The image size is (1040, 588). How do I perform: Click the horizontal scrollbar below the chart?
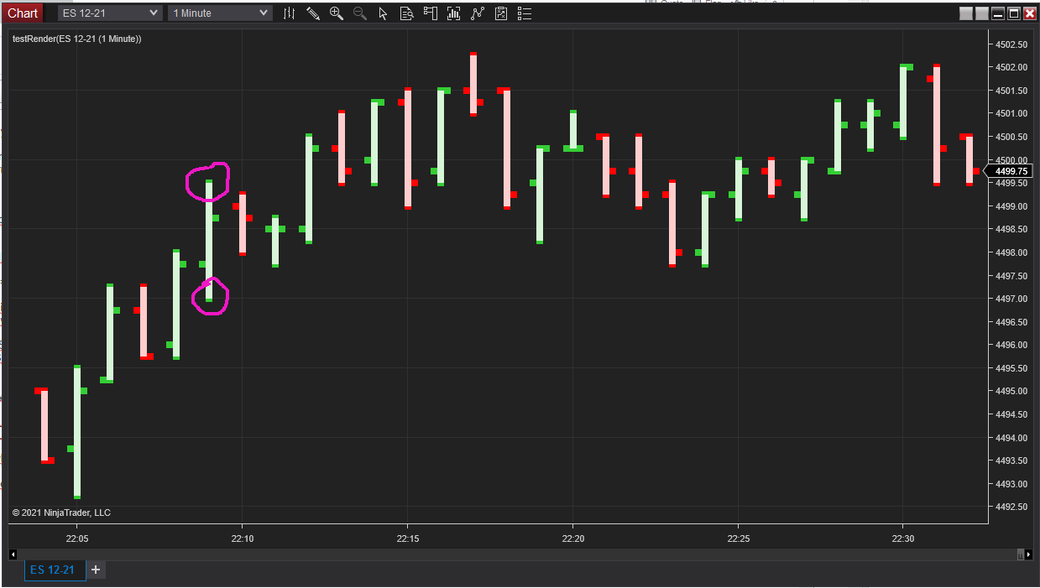pos(504,554)
